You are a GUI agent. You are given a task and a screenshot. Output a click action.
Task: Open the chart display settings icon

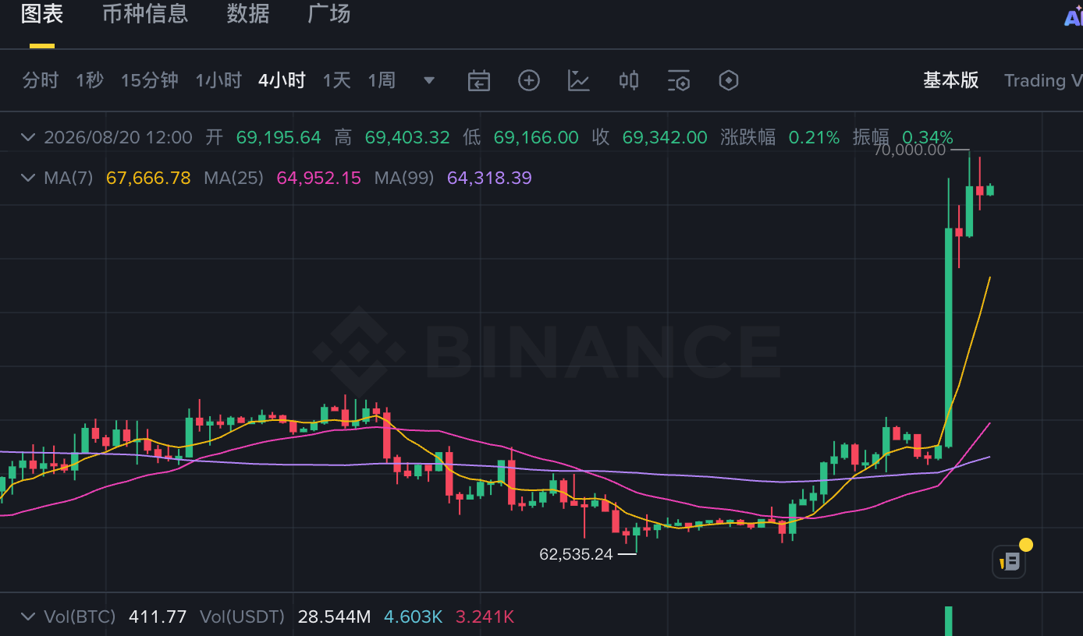tap(679, 80)
